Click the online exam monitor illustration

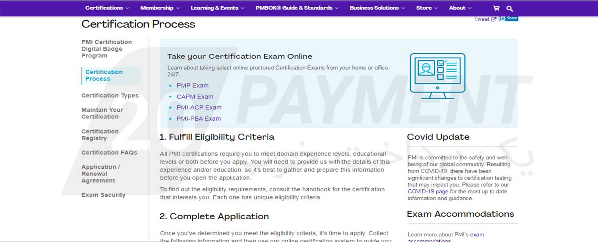tap(437, 76)
